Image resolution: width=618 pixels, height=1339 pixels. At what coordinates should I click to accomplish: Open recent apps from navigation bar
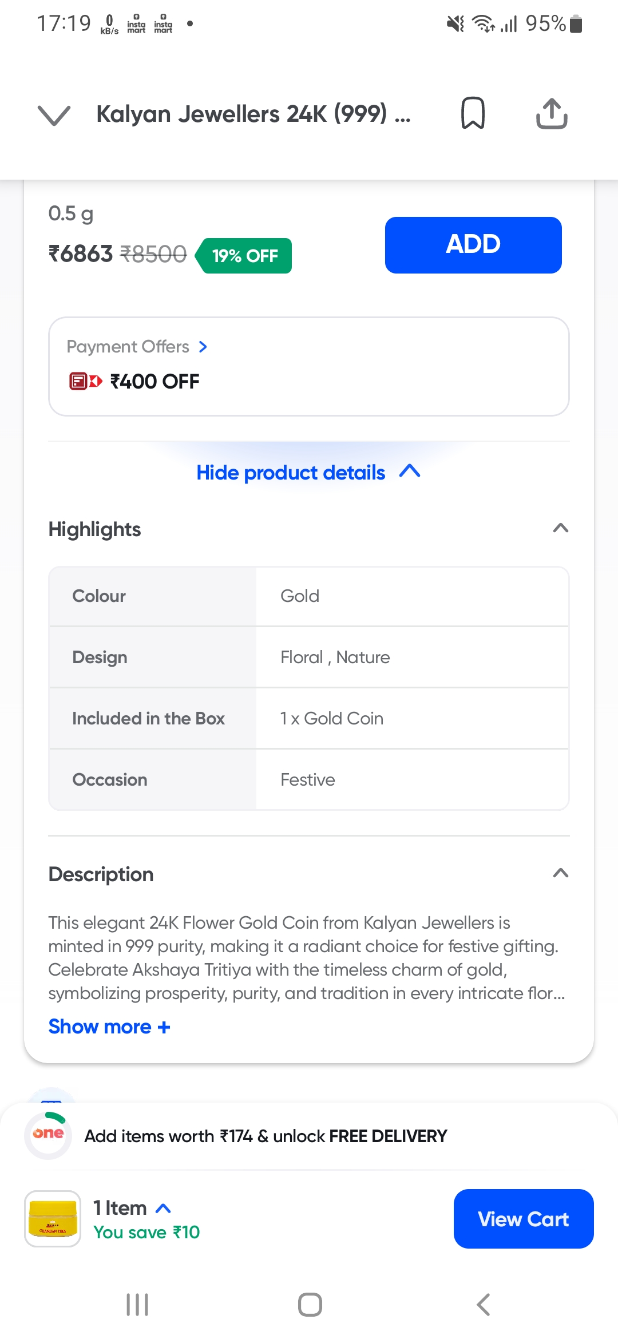(x=136, y=1305)
